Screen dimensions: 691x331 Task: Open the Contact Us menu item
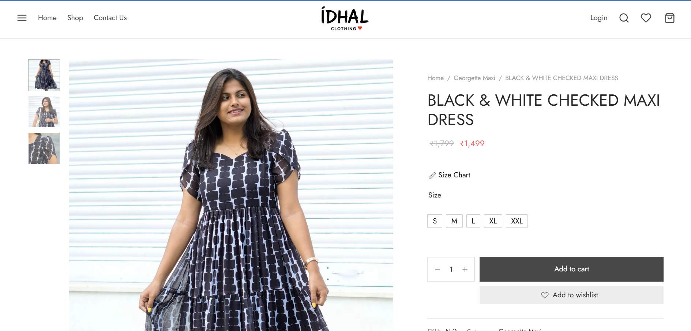coord(110,18)
